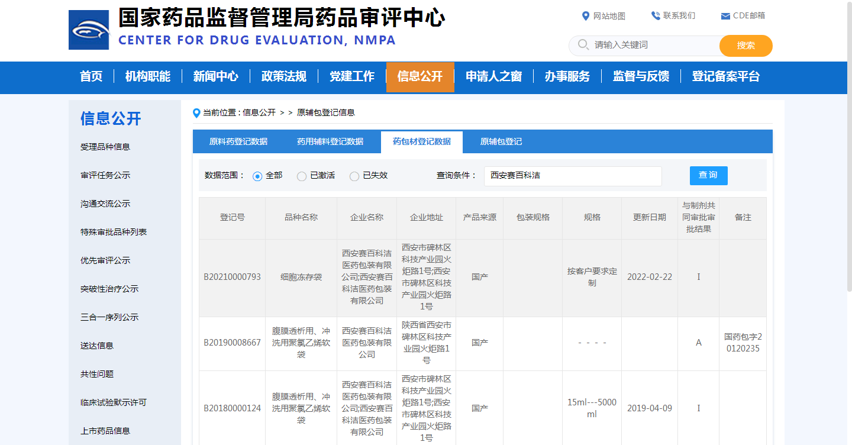Click the CDE logo in the header

(x=89, y=30)
